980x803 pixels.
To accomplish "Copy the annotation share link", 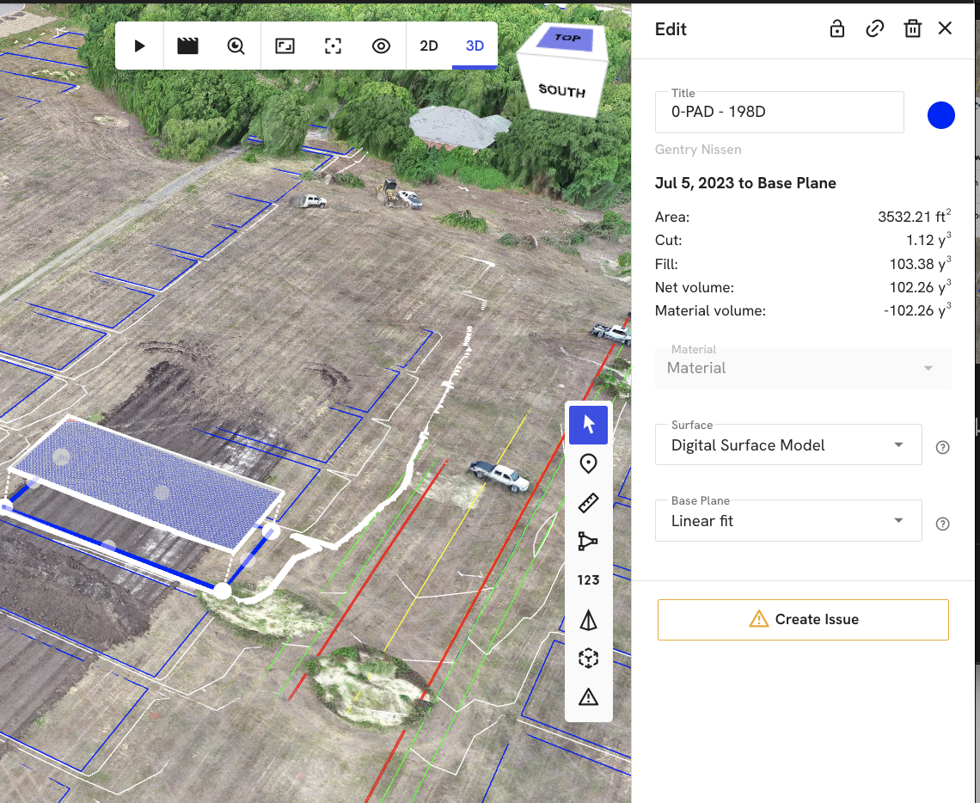I will (x=874, y=28).
